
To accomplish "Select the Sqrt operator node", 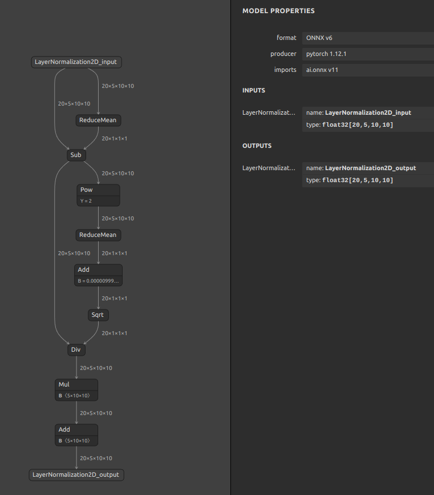I will (x=98, y=315).
